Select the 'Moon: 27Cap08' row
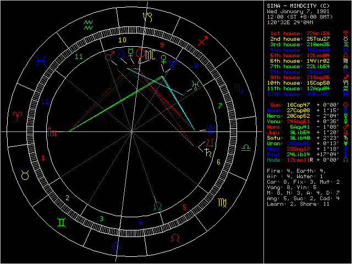 (x=307, y=111)
